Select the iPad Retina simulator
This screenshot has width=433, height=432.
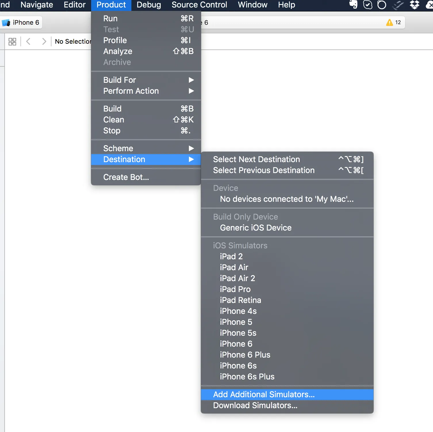click(287, 300)
